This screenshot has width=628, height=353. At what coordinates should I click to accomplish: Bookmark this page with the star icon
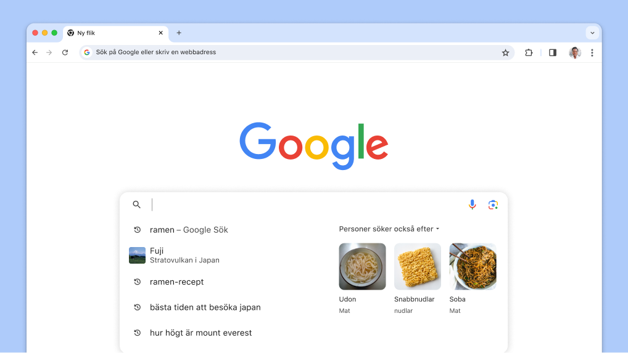pyautogui.click(x=506, y=52)
